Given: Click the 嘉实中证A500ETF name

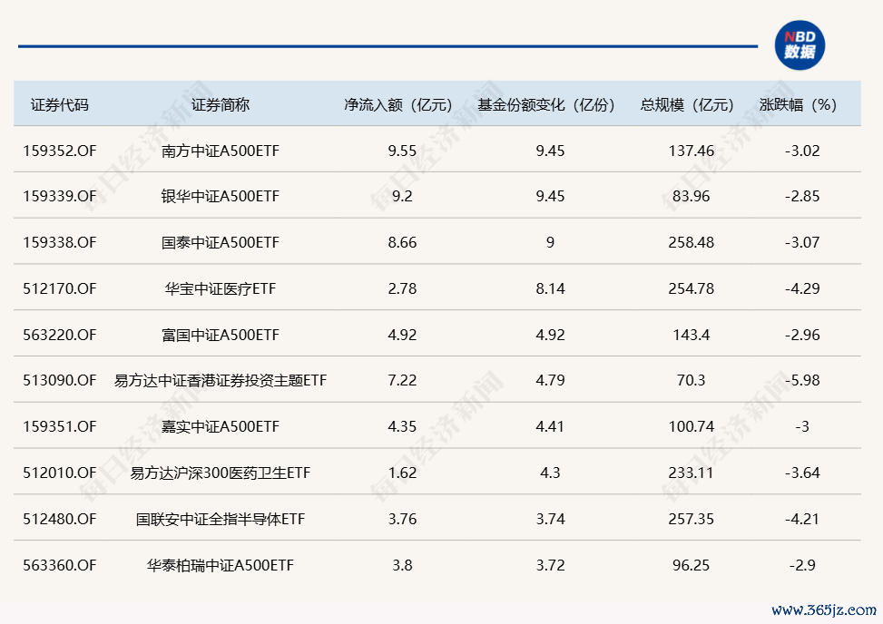Looking at the screenshot, I should (x=221, y=426).
